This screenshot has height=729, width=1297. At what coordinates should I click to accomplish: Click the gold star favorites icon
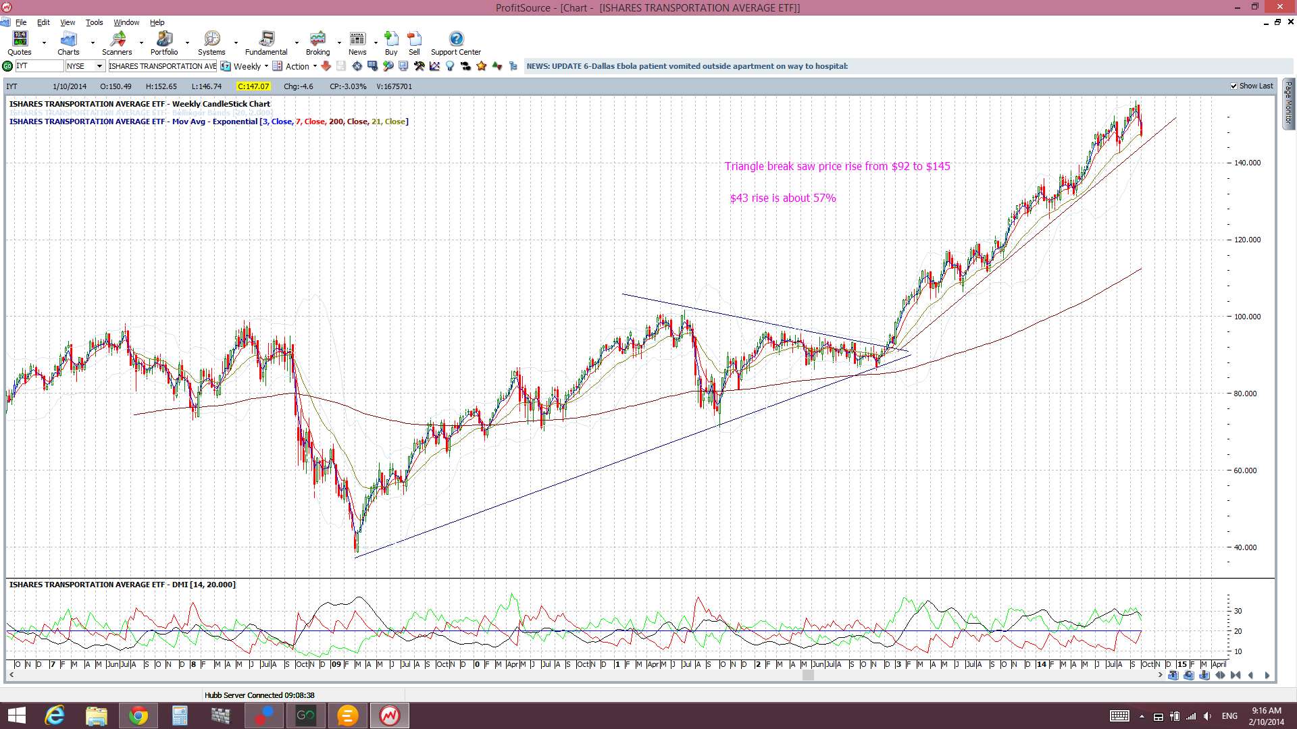(481, 66)
